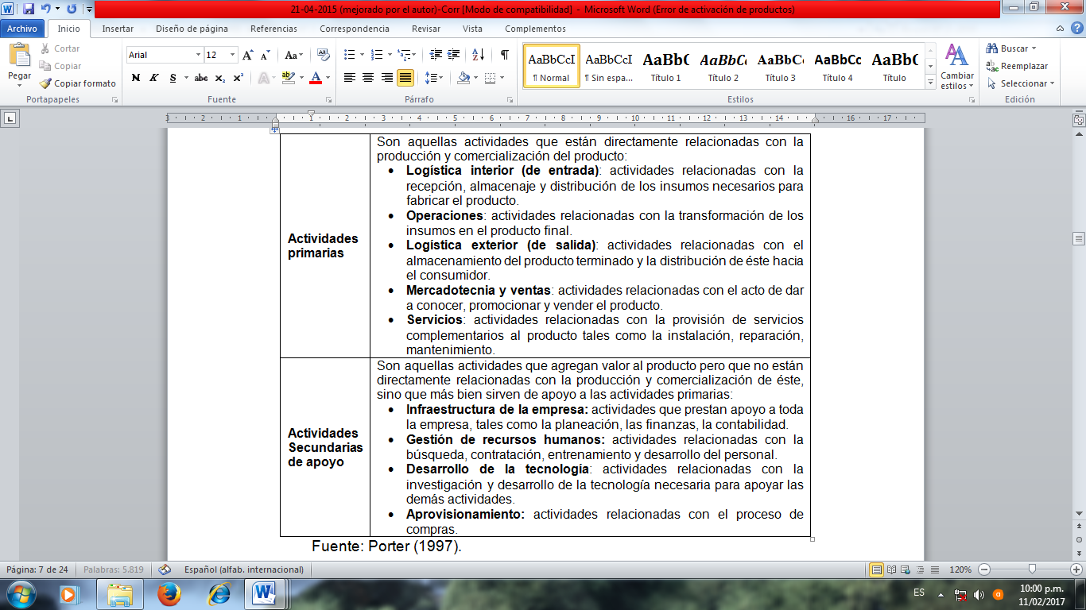Click the bullet list icon

click(349, 55)
